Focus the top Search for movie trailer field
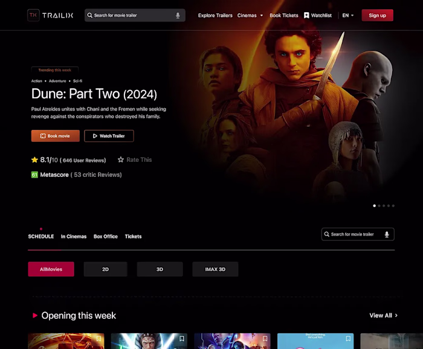Image resolution: width=423 pixels, height=349 pixels. tap(135, 15)
